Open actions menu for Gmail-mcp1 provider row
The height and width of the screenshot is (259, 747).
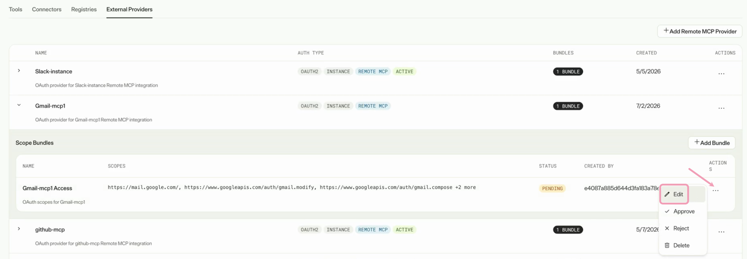721,108
